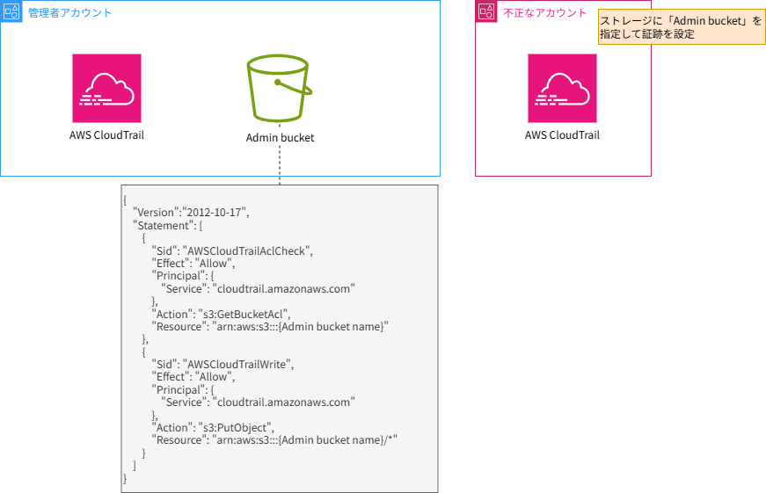Select the blue 管理者アカウント group icon

11,12
